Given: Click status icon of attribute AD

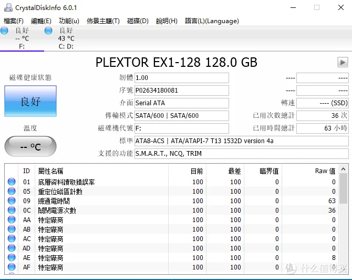Looking at the screenshot, I should coord(12,248).
